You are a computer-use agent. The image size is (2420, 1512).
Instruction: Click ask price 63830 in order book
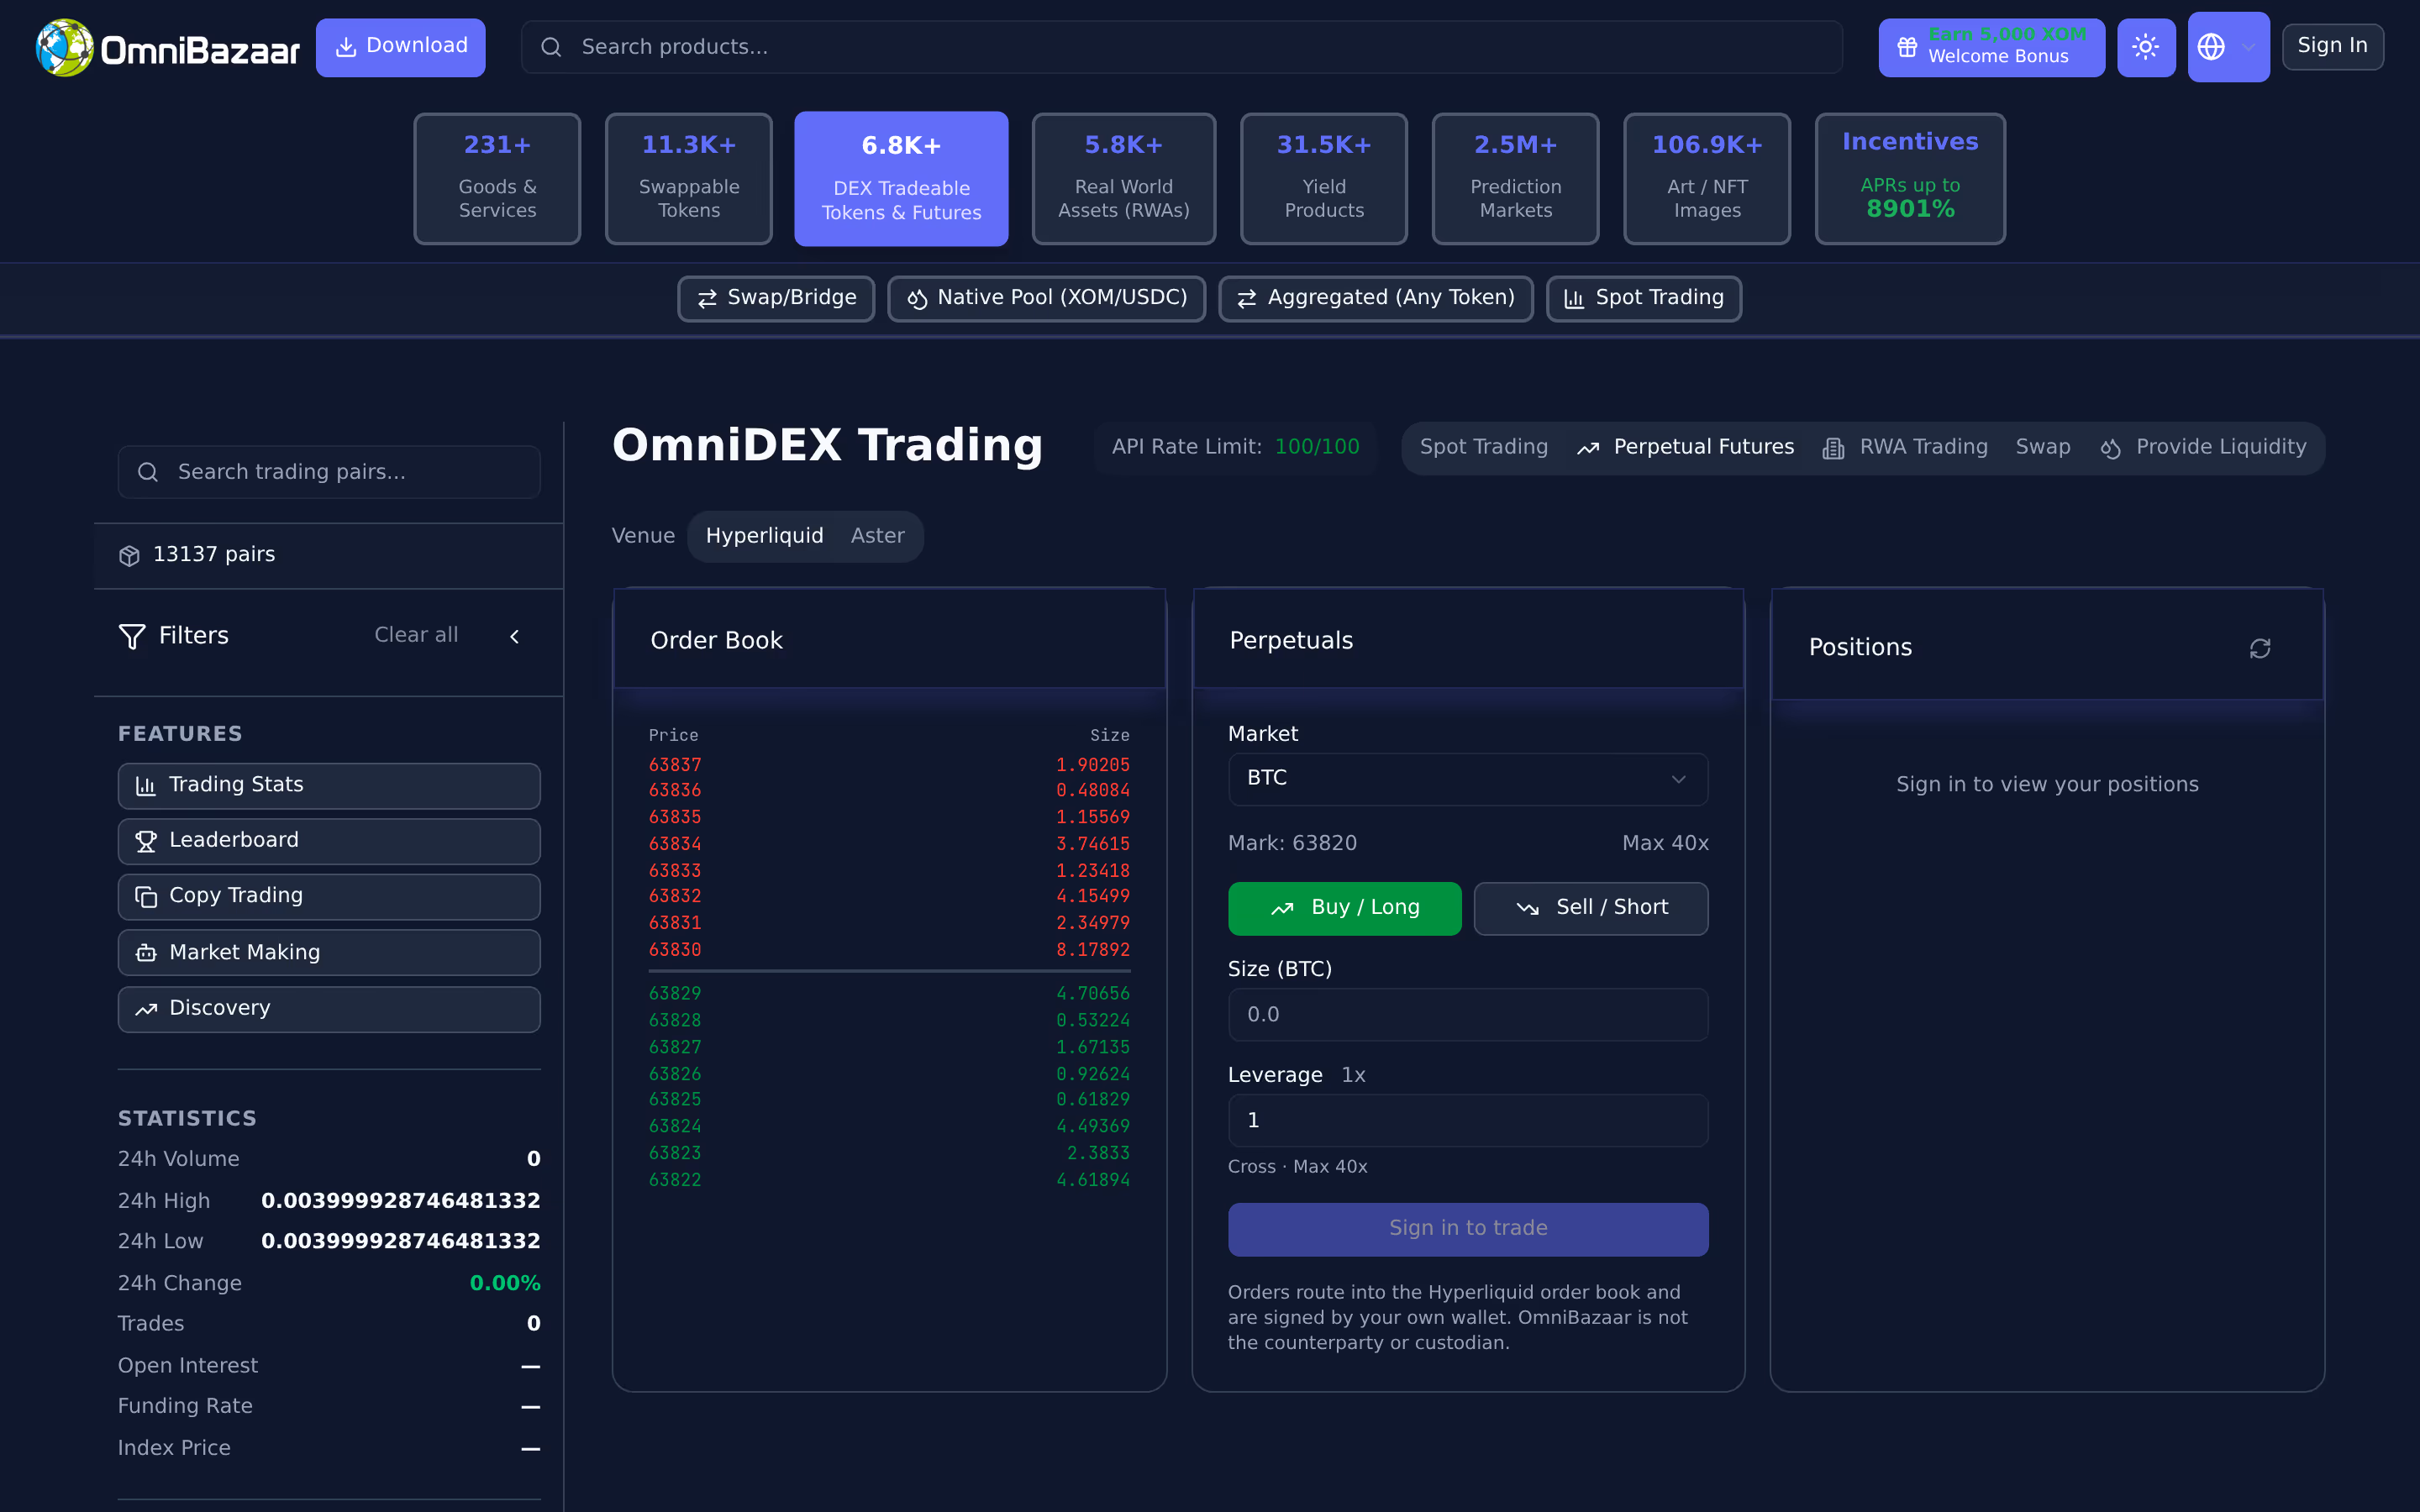[675, 950]
